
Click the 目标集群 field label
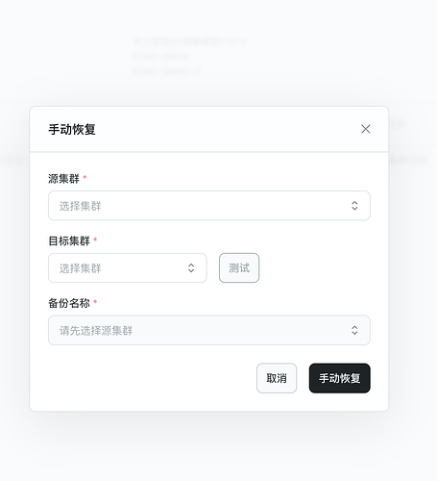pos(69,240)
